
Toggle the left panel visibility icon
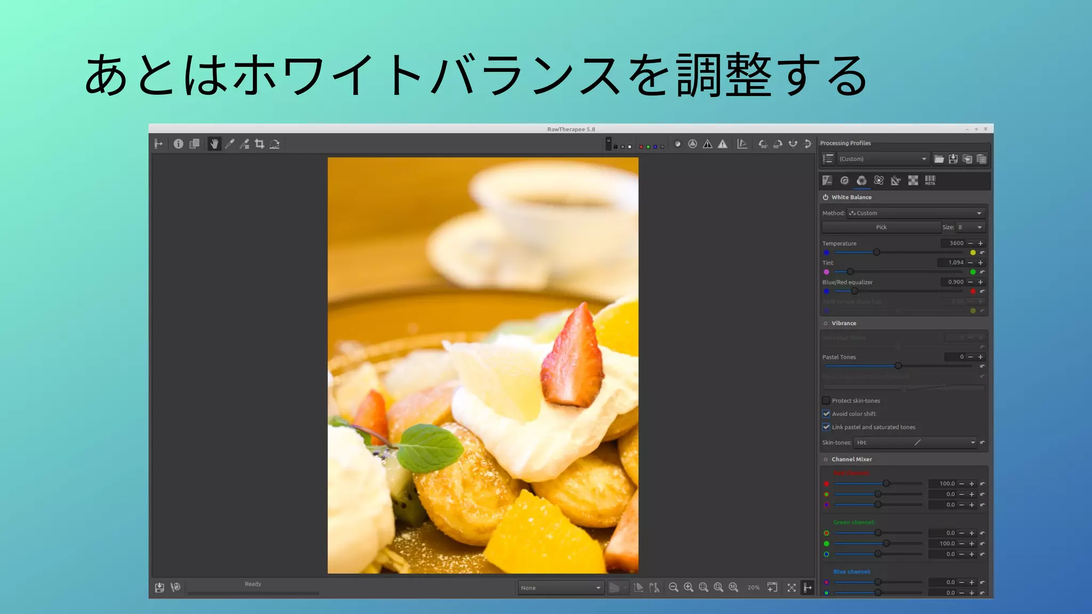click(x=158, y=144)
